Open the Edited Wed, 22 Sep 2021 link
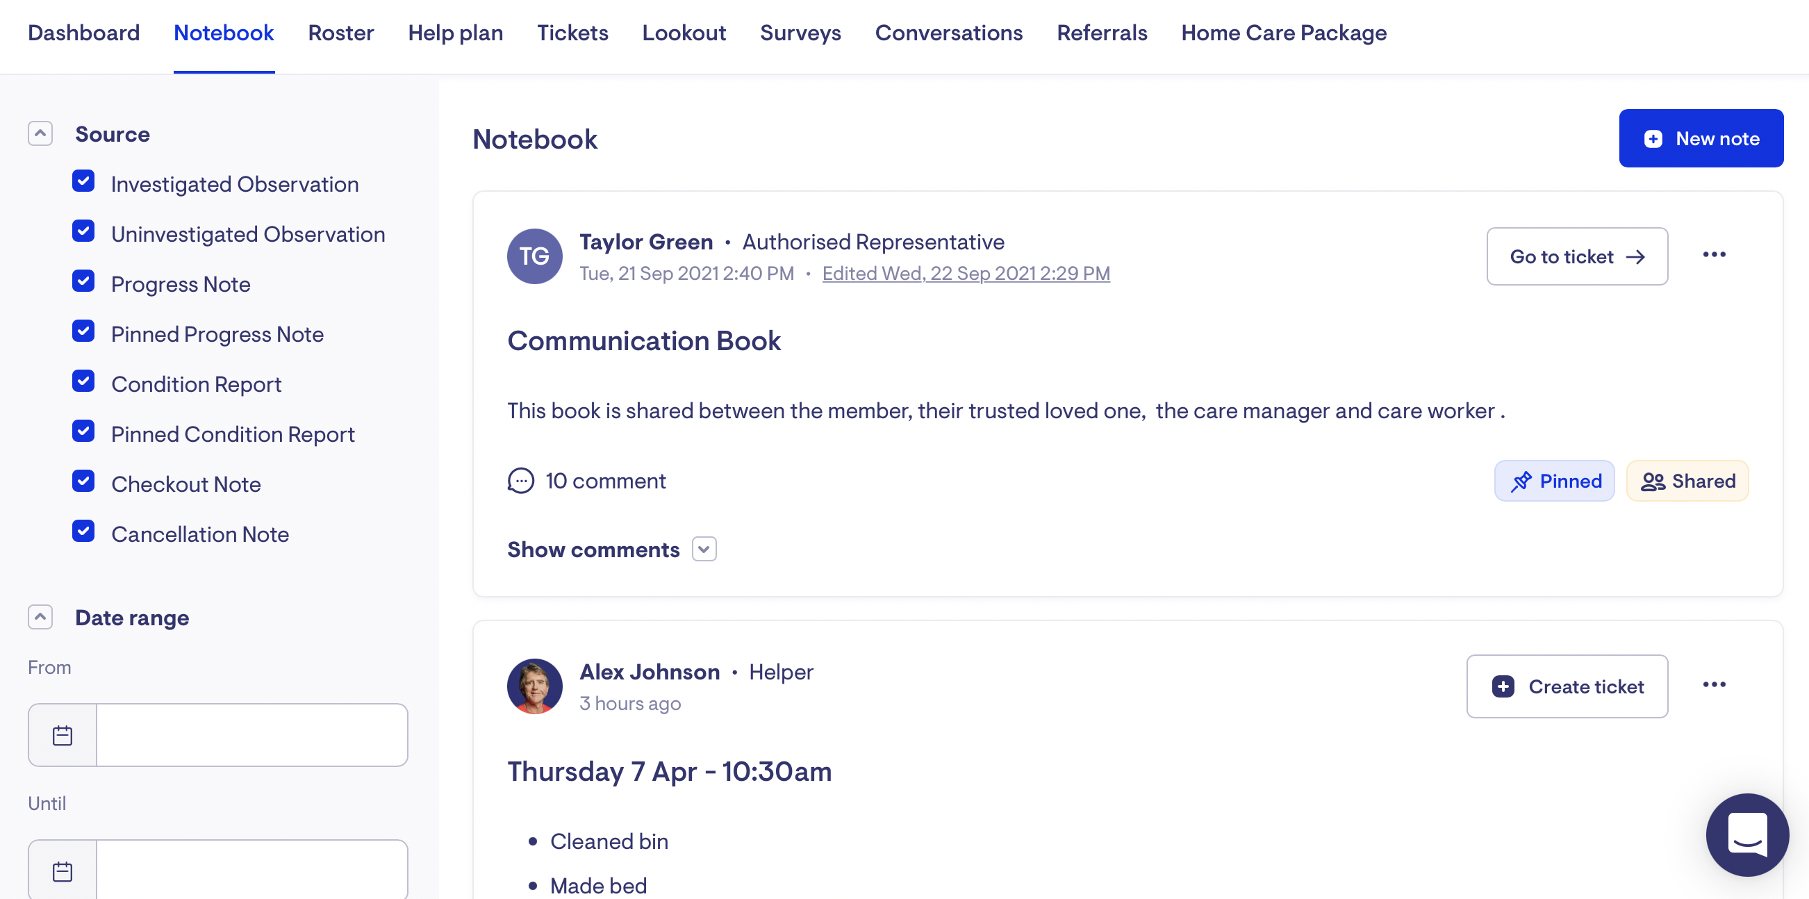This screenshot has width=1809, height=899. click(x=966, y=273)
